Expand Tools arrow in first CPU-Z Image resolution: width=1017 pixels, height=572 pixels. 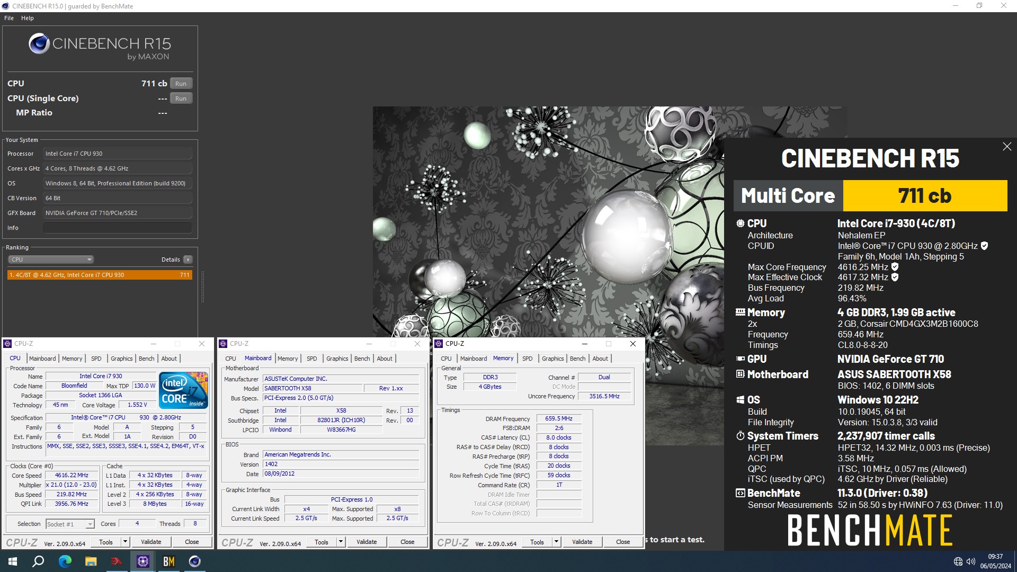125,542
